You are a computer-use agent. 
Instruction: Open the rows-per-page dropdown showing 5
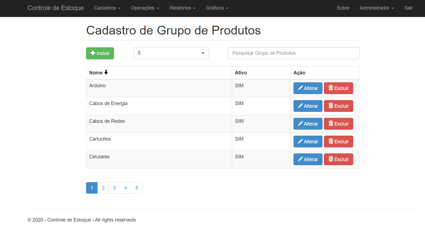coord(171,53)
